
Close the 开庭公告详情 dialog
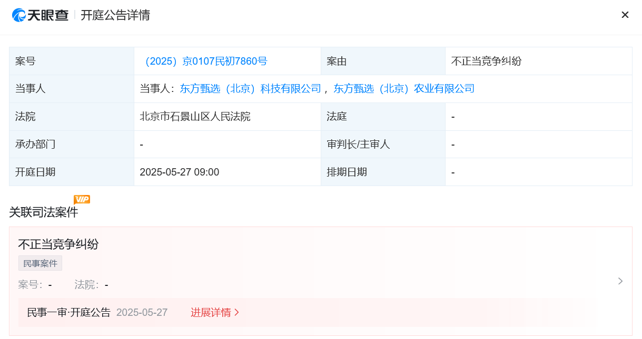coord(625,15)
